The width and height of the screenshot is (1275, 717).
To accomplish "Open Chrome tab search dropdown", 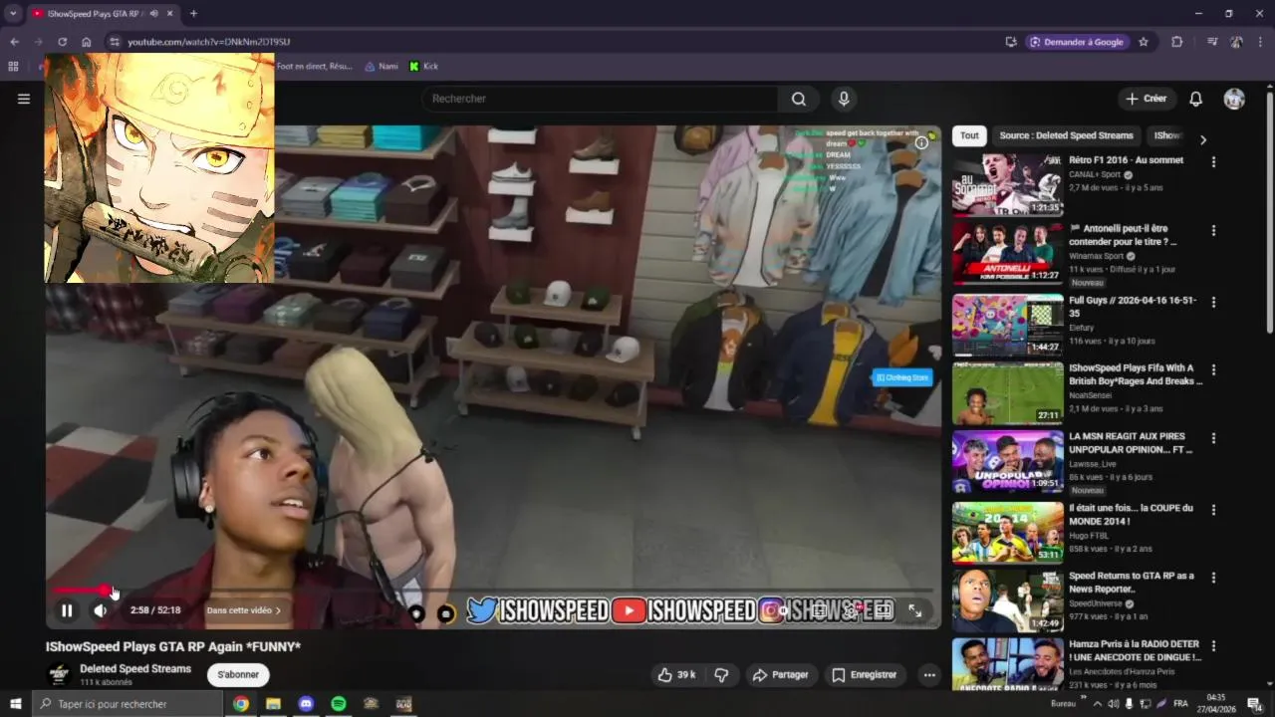I will [13, 14].
